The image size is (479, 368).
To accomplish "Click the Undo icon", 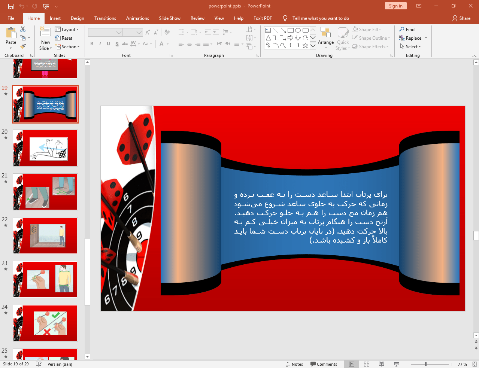I will (22, 6).
